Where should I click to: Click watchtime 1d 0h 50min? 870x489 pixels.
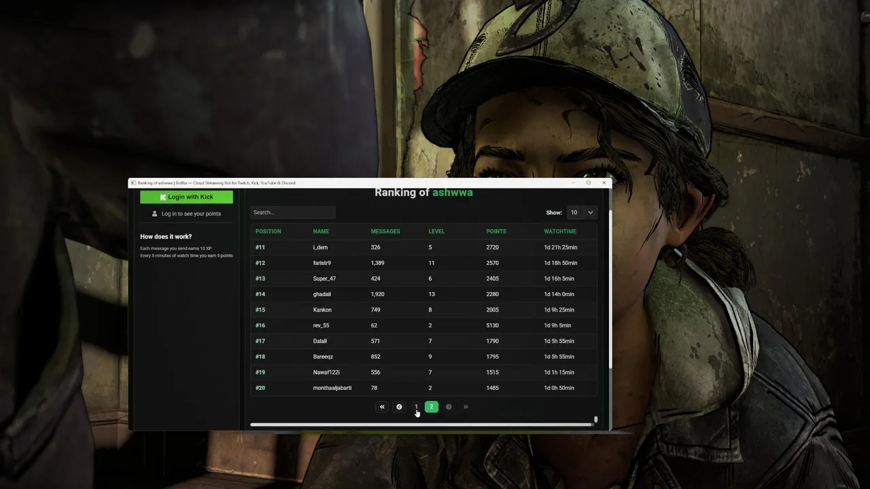tap(559, 388)
